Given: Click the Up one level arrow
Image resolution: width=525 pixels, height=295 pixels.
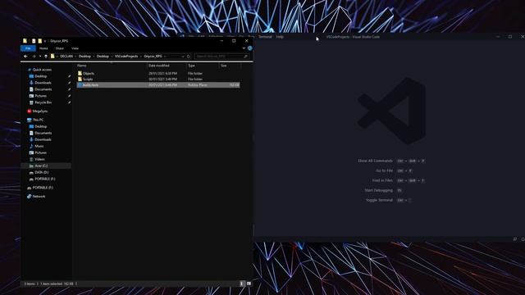Looking at the screenshot, I should click(x=46, y=57).
